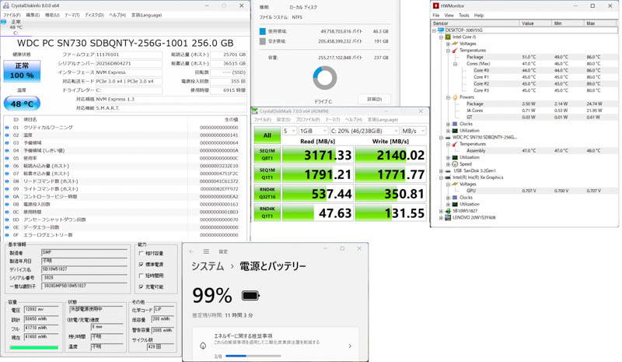This screenshot has height=362, width=622.
Task: Click the Utilization icon under Intel Core i5
Action: point(455,131)
